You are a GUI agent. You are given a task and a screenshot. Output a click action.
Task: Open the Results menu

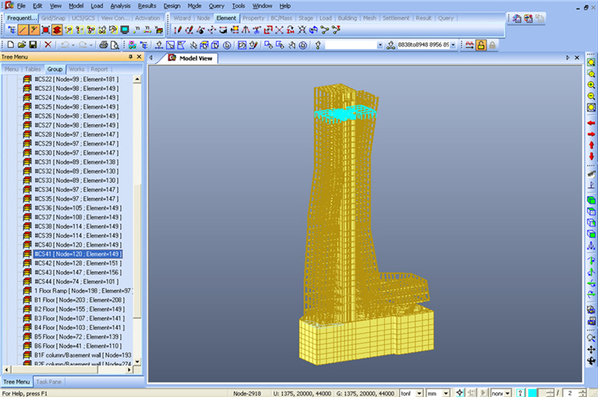click(x=147, y=6)
